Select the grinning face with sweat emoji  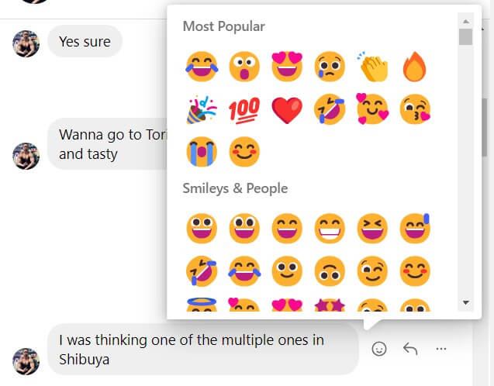tap(414, 229)
